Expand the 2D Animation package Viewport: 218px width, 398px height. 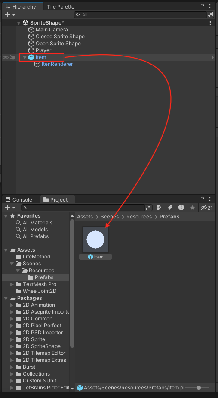click(x=12, y=305)
